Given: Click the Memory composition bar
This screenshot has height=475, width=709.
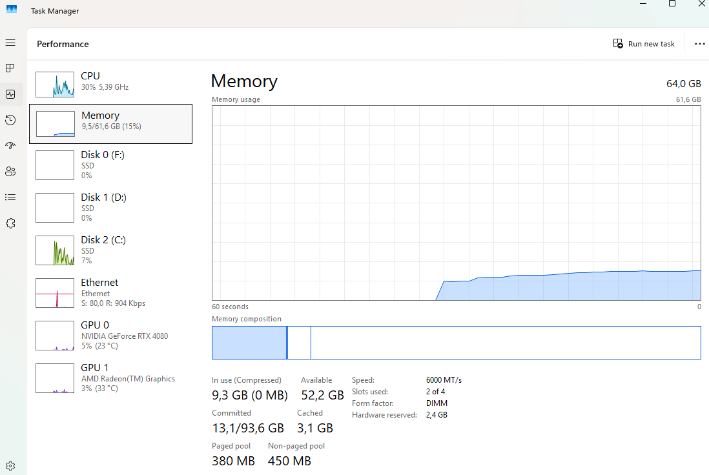Looking at the screenshot, I should point(456,343).
